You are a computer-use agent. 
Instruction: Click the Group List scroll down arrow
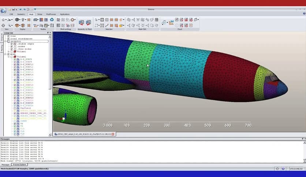(50, 135)
